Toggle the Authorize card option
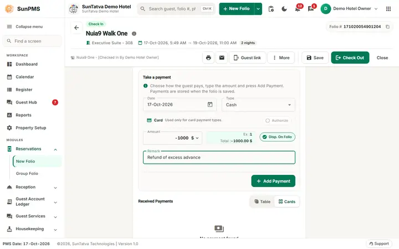 277,121
